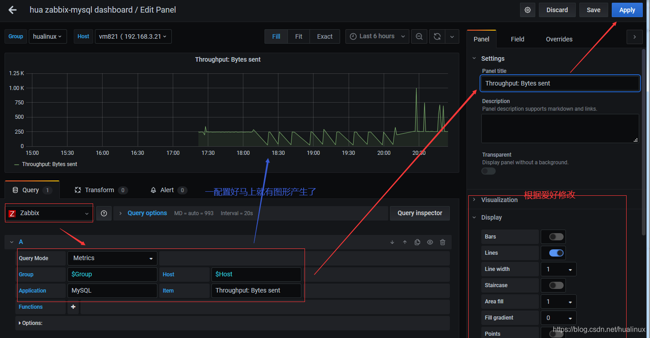Select the Transform tab
The height and width of the screenshot is (338, 650).
101,190
